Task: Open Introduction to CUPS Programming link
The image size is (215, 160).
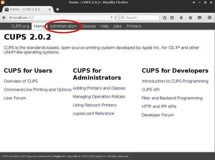Action: (x=175, y=81)
